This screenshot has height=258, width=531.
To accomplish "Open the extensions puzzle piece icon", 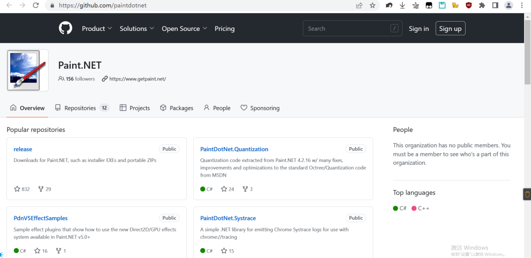I will pos(482,5).
